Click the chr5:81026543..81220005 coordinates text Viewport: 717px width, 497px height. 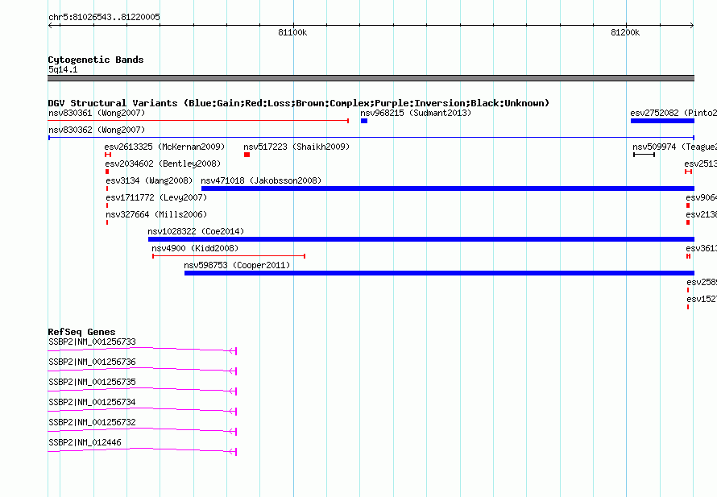[104, 18]
